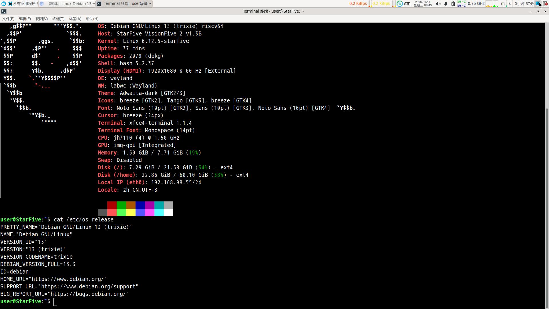Open the 标签(A) tabs menu

click(75, 19)
